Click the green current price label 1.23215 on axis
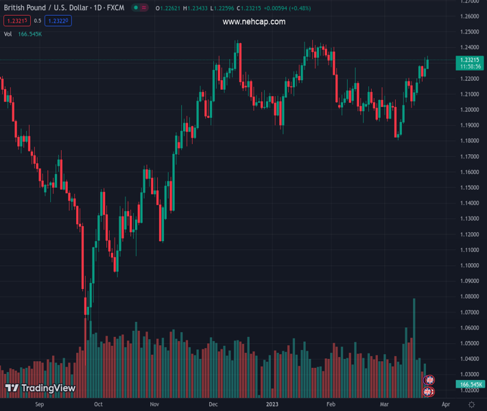The height and width of the screenshot is (411, 487). pos(470,60)
